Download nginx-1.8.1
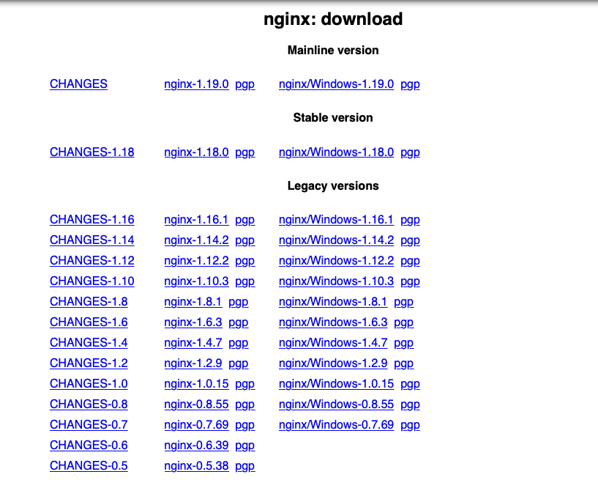The width and height of the screenshot is (598, 488). (x=193, y=302)
